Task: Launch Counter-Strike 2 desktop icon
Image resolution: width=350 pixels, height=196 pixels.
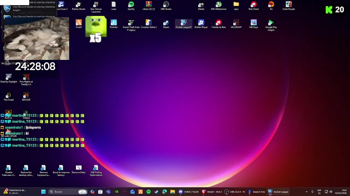Action: 148,24
